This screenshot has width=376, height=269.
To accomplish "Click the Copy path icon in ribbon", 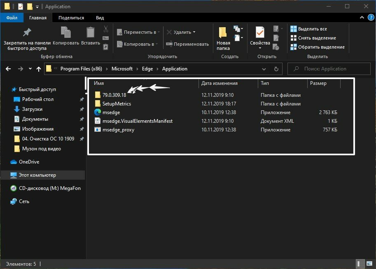I will pos(106,38).
